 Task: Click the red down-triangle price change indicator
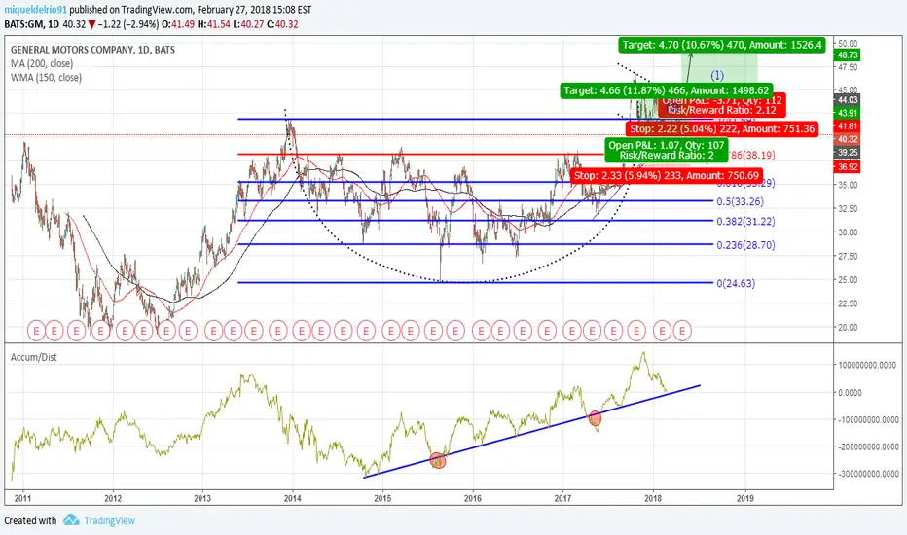92,24
